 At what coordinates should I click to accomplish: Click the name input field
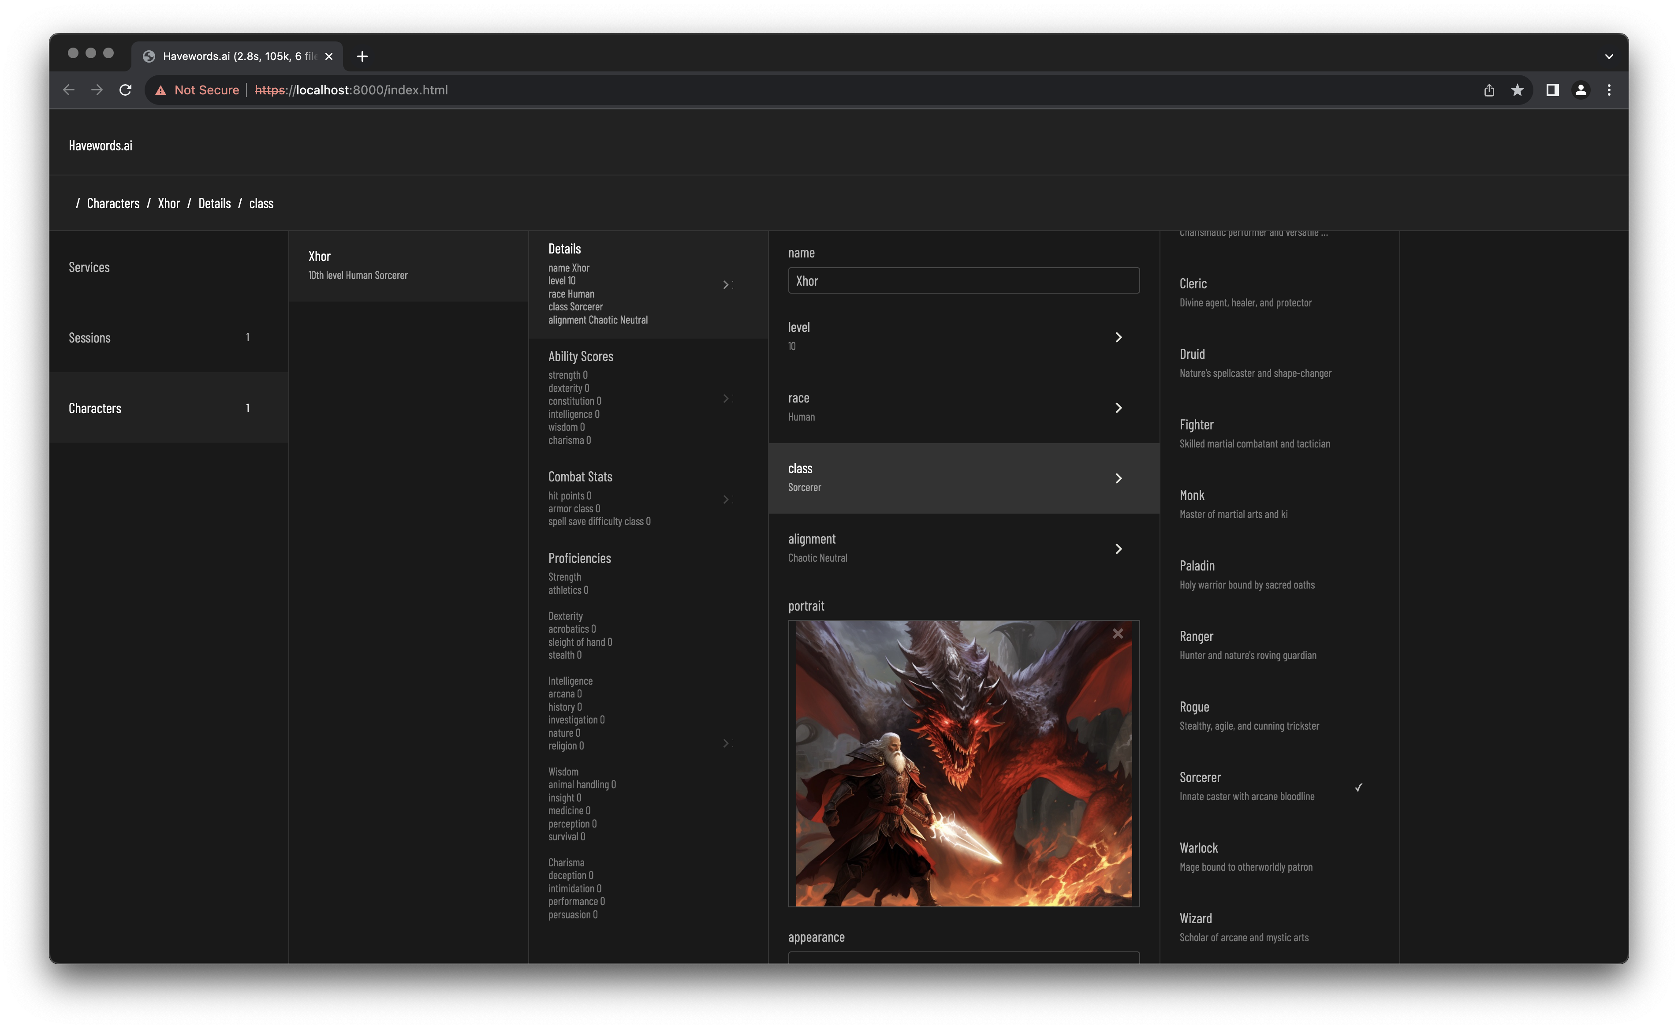(963, 280)
